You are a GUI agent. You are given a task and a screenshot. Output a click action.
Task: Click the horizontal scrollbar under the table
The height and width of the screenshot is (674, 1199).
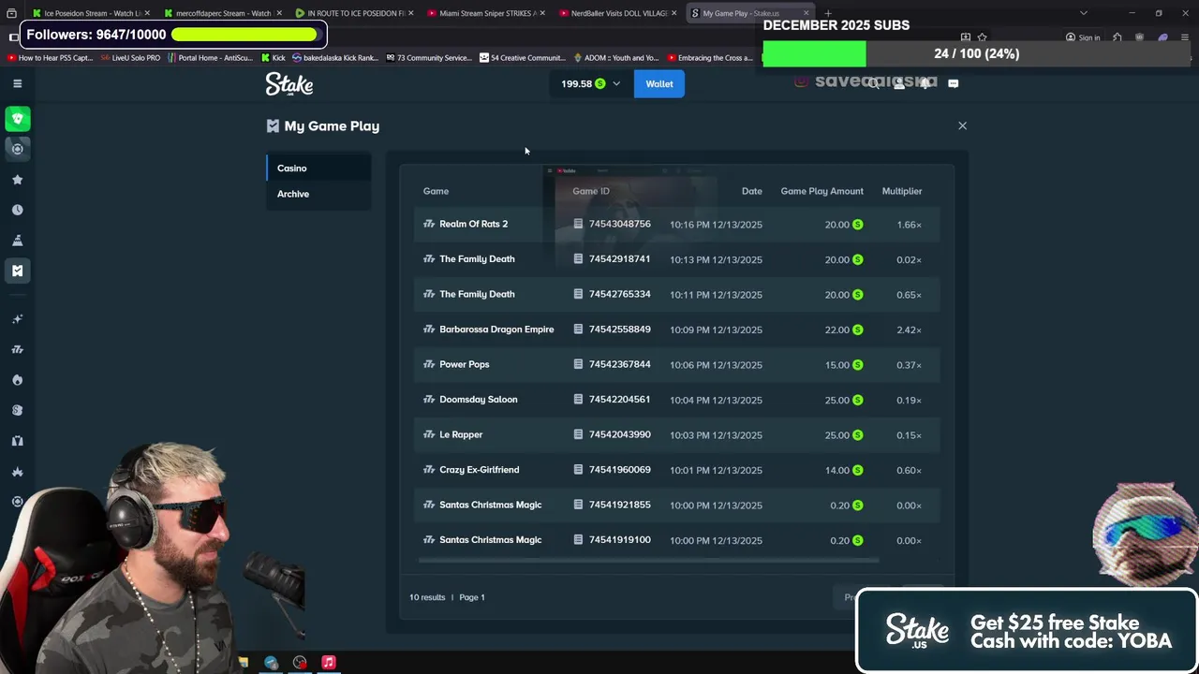tap(648, 561)
